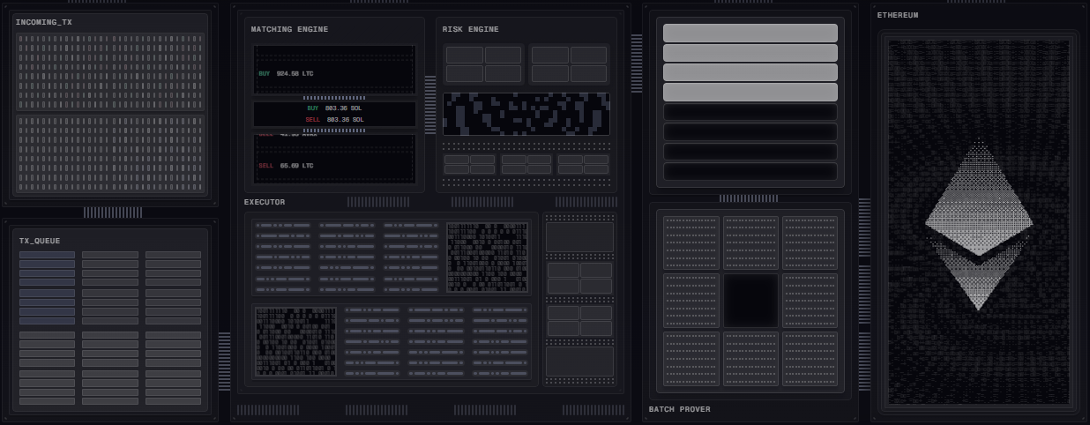
Task: Click the dark center cell in Batch Prover grid
Action: 750,301
